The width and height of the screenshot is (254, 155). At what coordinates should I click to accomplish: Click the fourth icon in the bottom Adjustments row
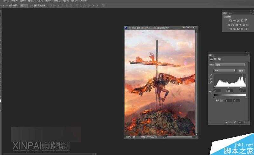(x=242, y=29)
